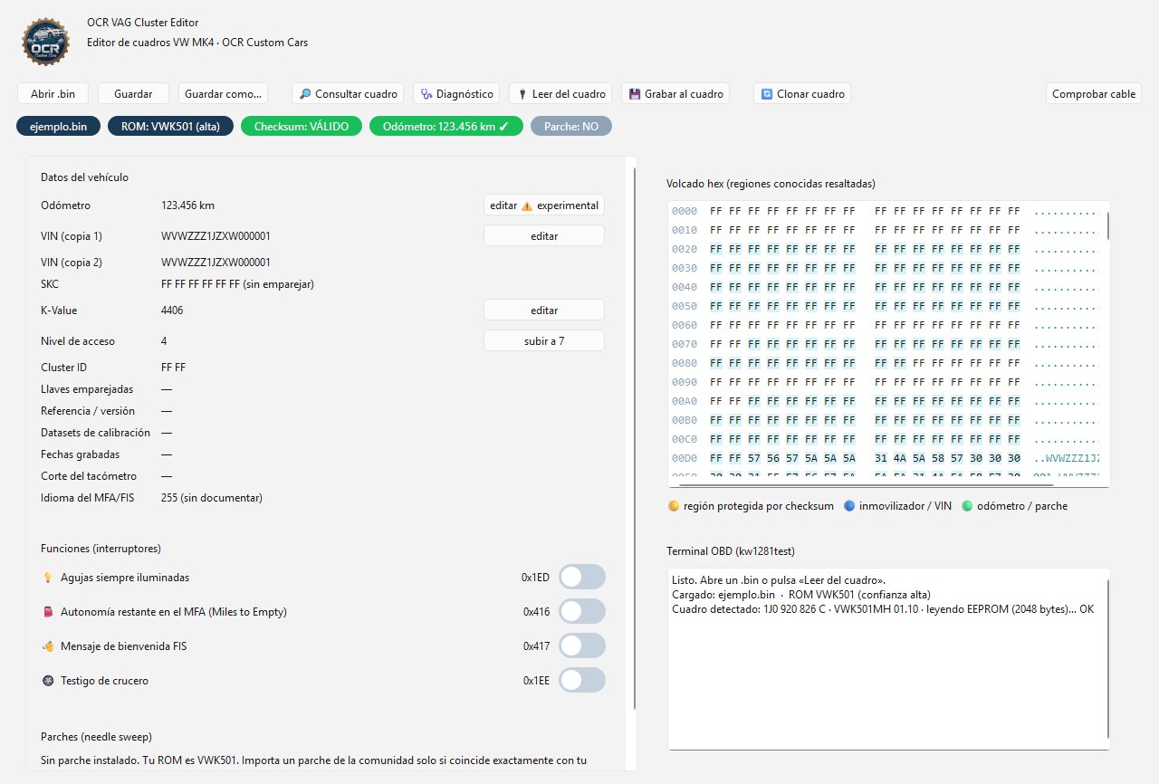Image resolution: width=1159 pixels, height=784 pixels.
Task: Click yellow checksum-protected region legend dot
Action: (674, 506)
